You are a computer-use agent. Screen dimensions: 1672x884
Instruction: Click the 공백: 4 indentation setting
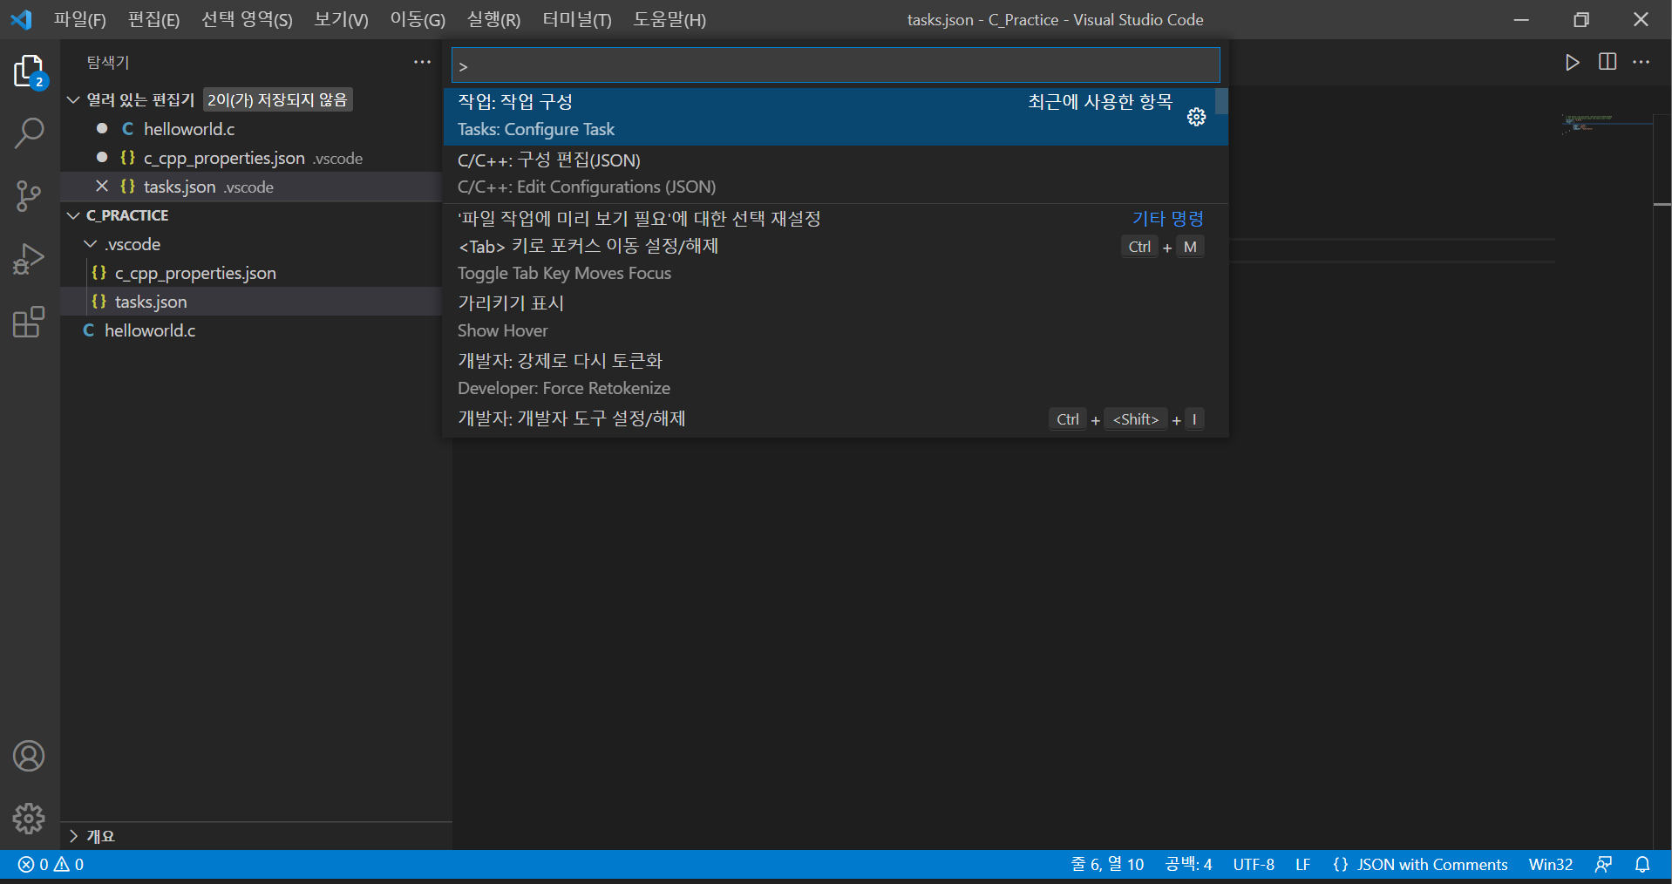click(1188, 865)
